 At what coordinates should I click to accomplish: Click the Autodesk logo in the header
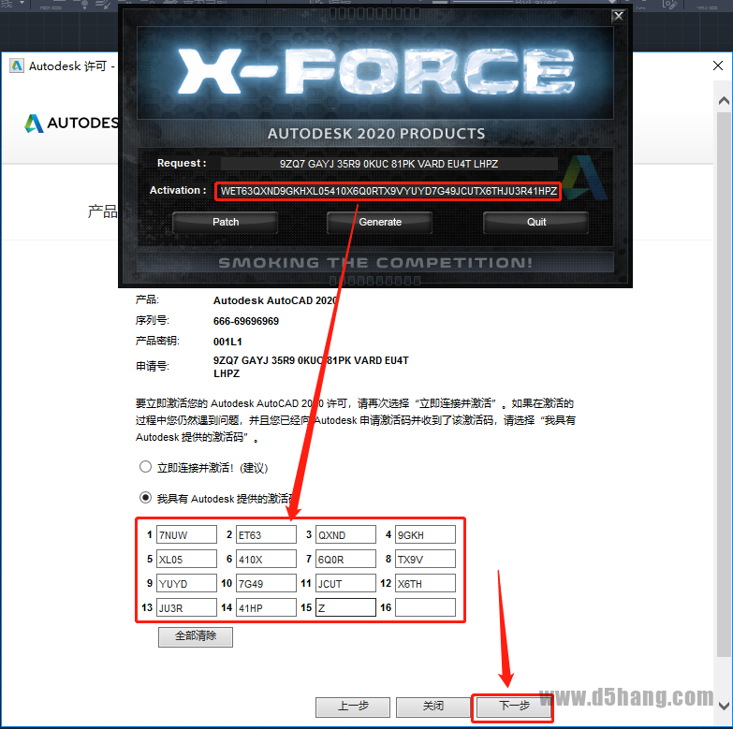(x=35, y=124)
